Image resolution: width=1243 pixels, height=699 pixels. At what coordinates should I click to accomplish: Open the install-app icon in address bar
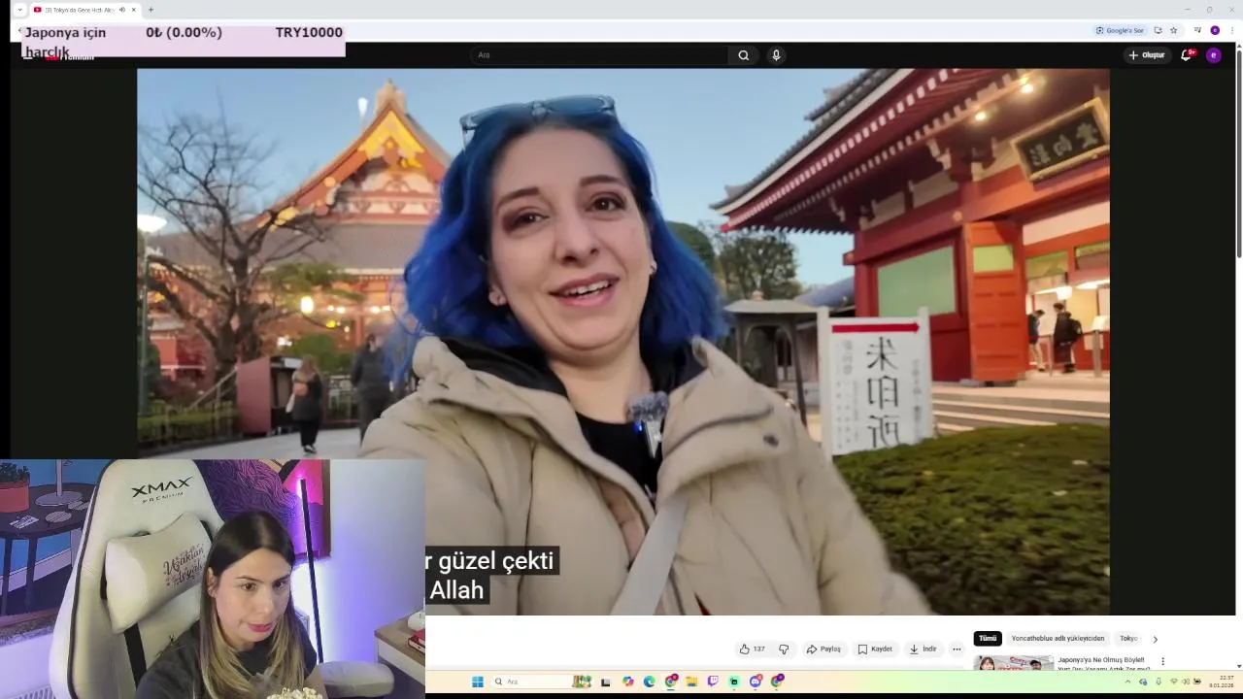(x=1158, y=30)
